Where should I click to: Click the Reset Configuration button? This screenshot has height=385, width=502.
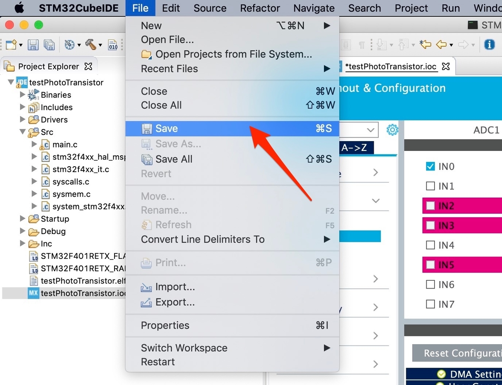[x=457, y=353]
